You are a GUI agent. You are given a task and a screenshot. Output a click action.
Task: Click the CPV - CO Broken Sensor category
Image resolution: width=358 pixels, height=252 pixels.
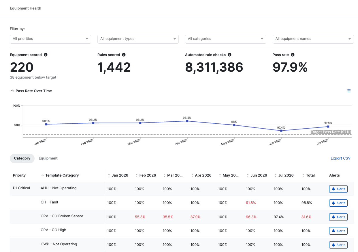(x=62, y=216)
